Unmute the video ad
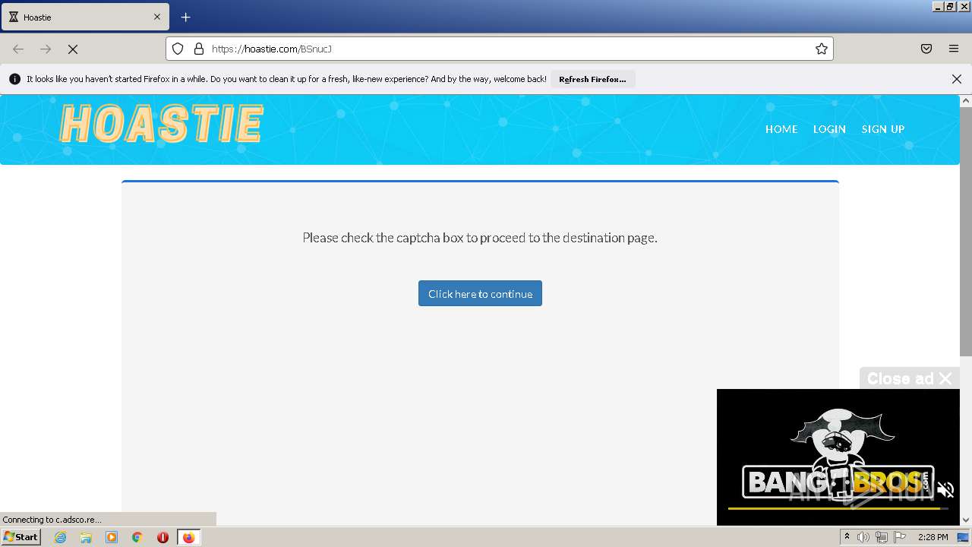 pos(945,489)
